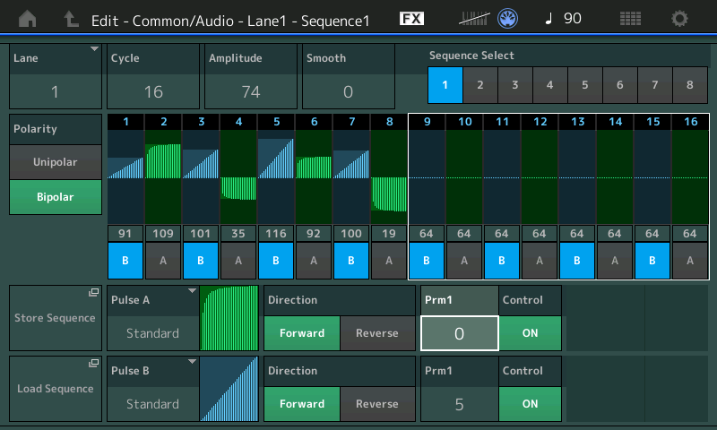Viewport: 717px width, 430px height.
Task: Select Sequence 3 in Sequence Select
Action: pyautogui.click(x=514, y=85)
